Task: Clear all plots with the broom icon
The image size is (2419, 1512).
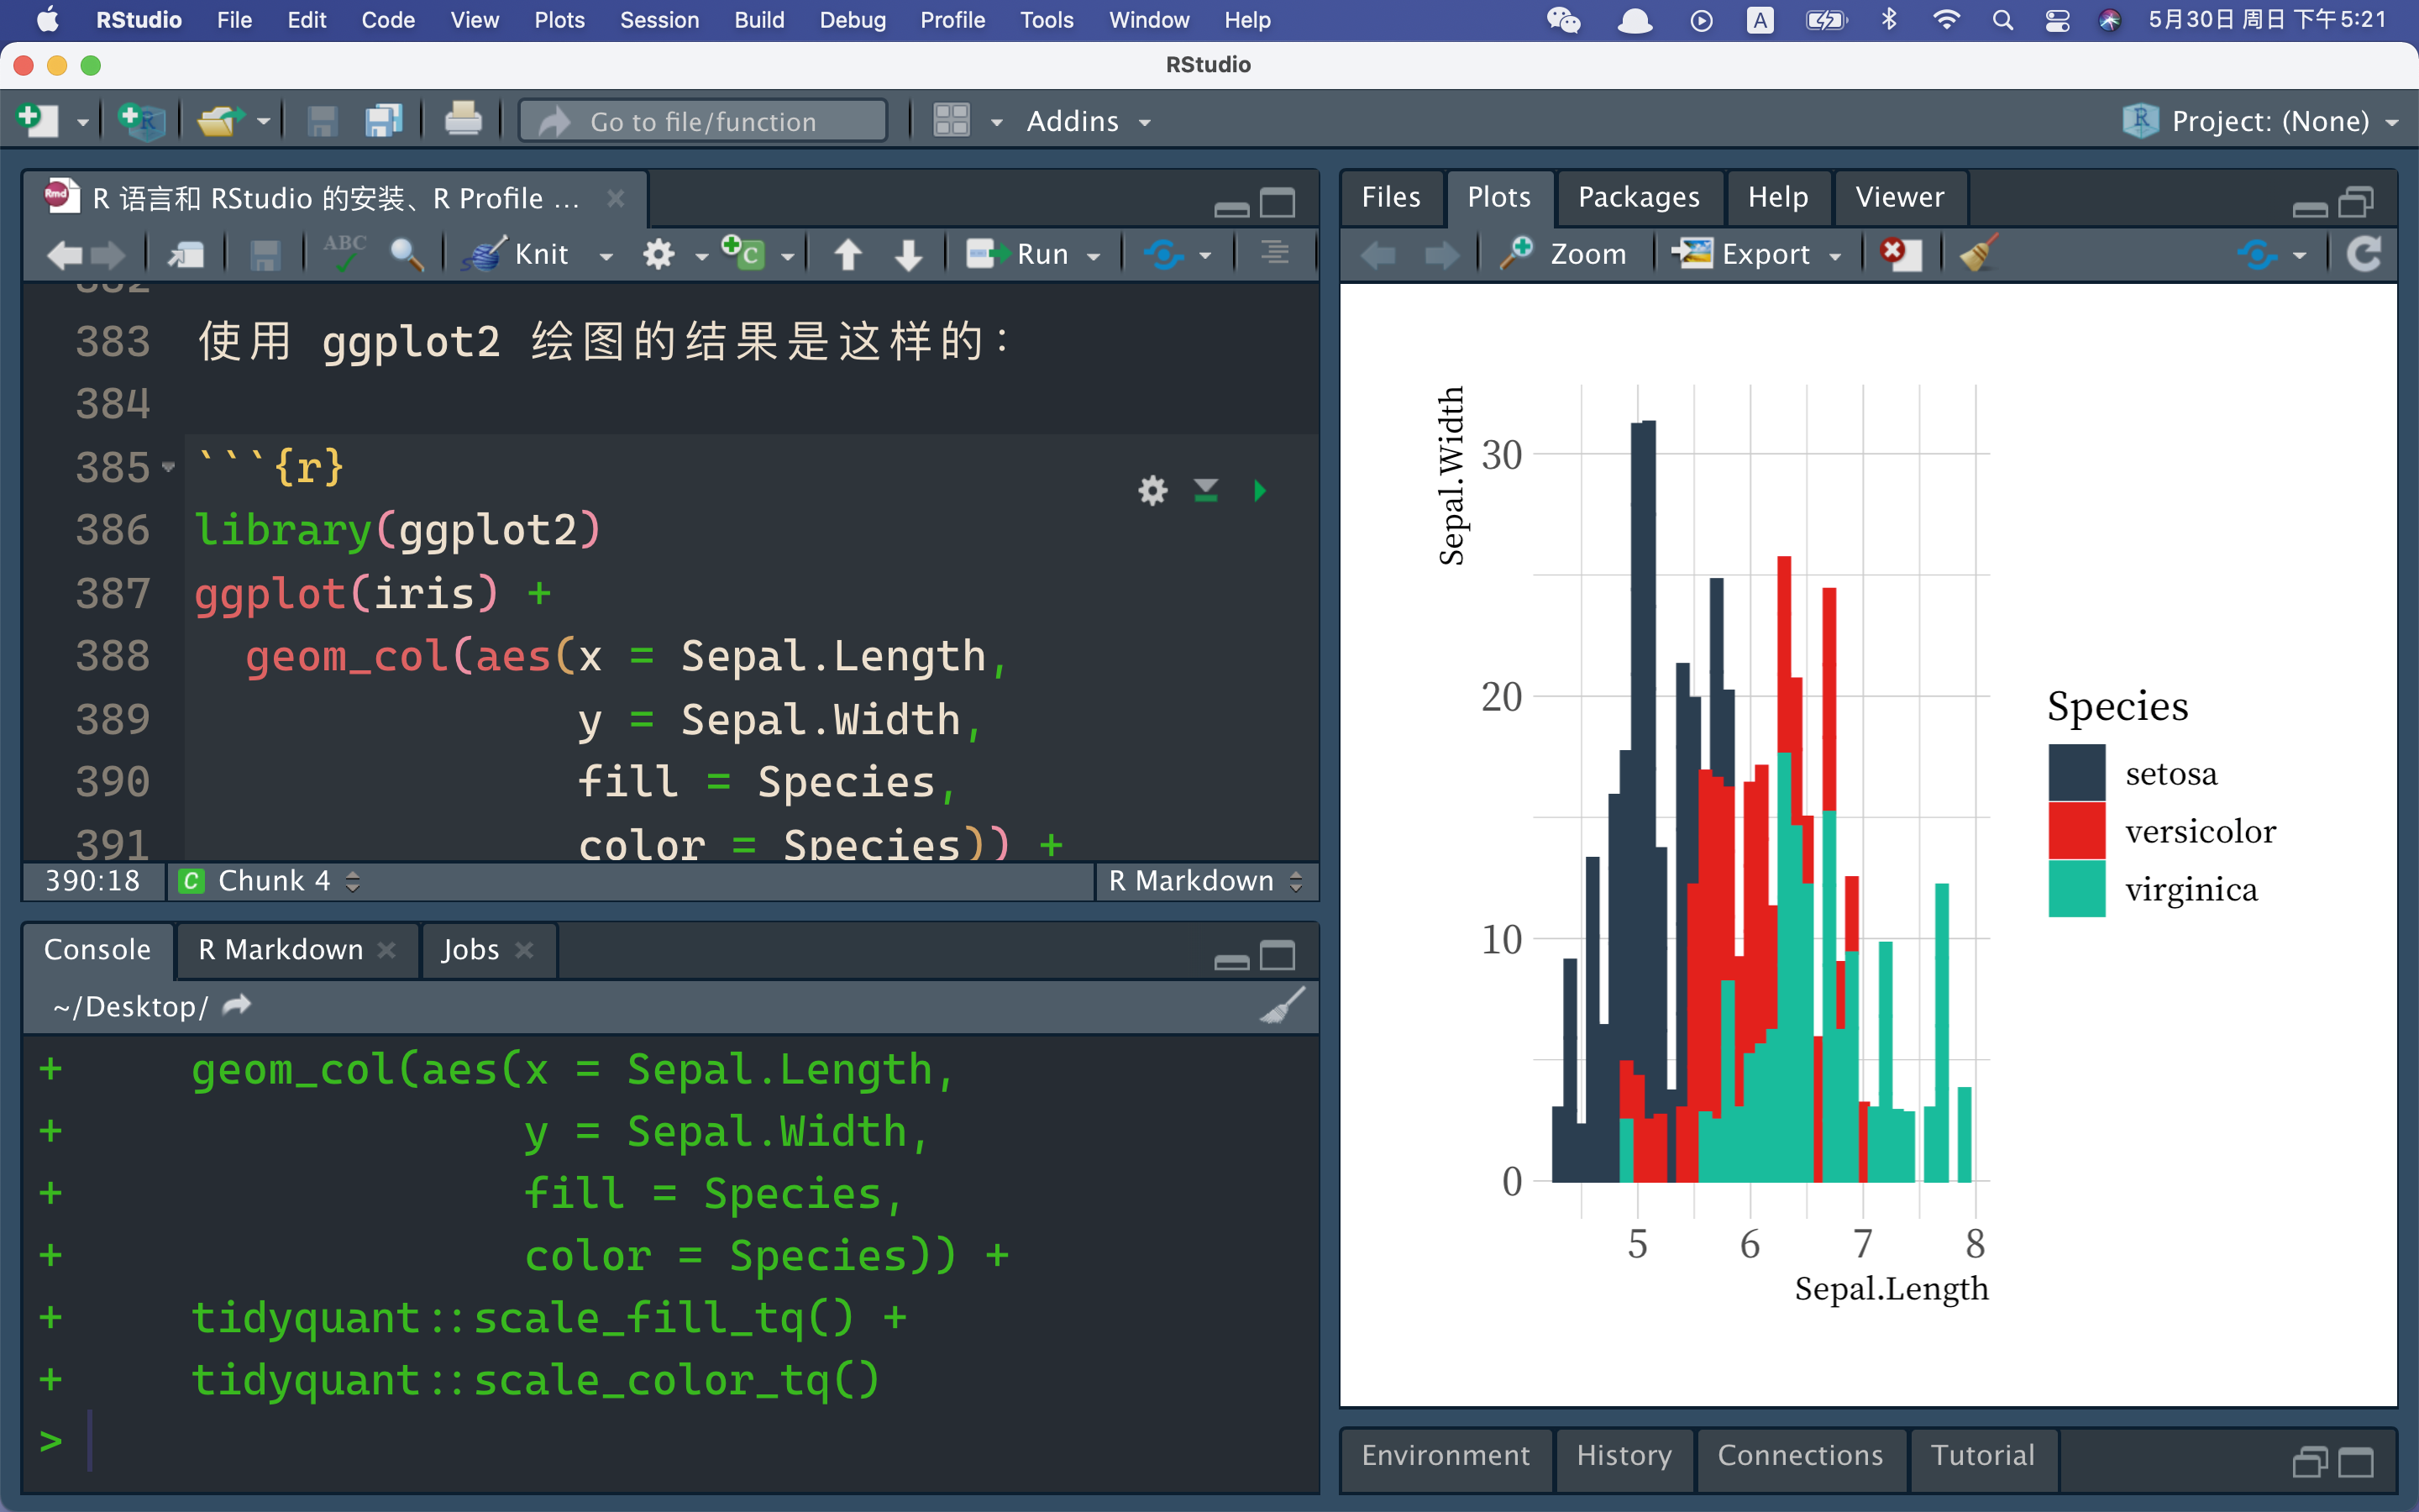Action: click(1977, 254)
